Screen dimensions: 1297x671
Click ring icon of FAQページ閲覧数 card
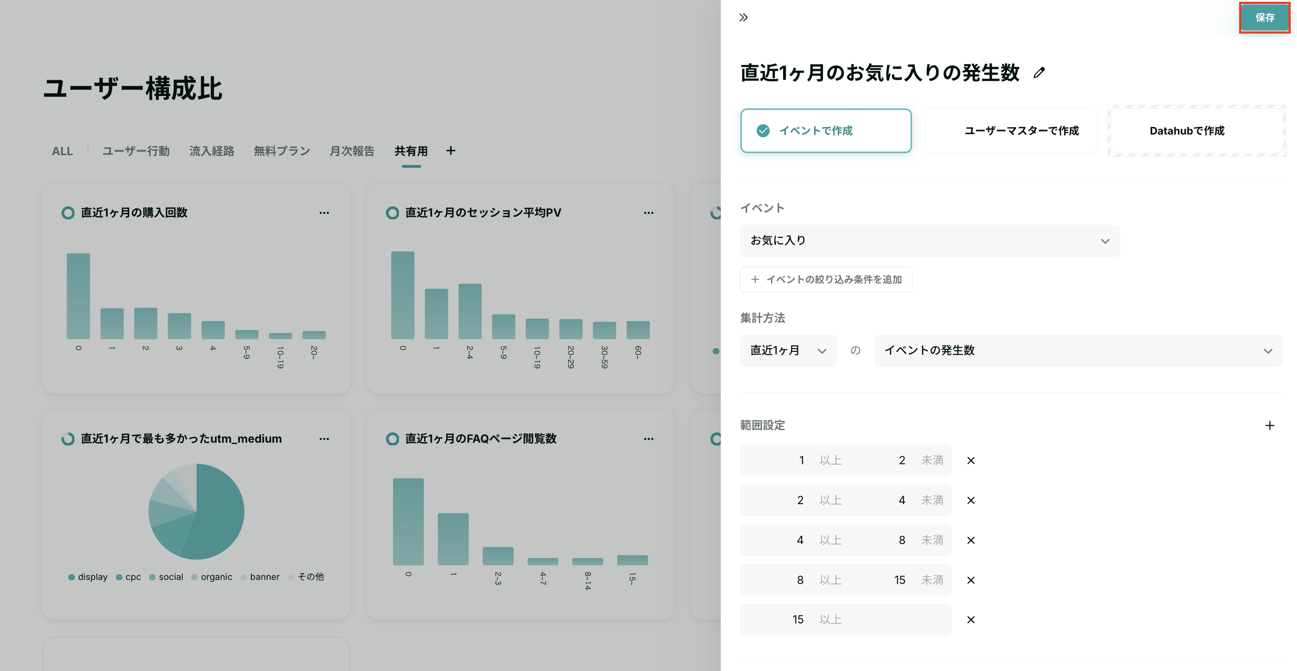coord(392,439)
